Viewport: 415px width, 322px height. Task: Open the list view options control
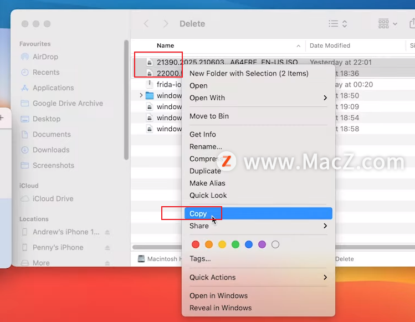(338, 24)
